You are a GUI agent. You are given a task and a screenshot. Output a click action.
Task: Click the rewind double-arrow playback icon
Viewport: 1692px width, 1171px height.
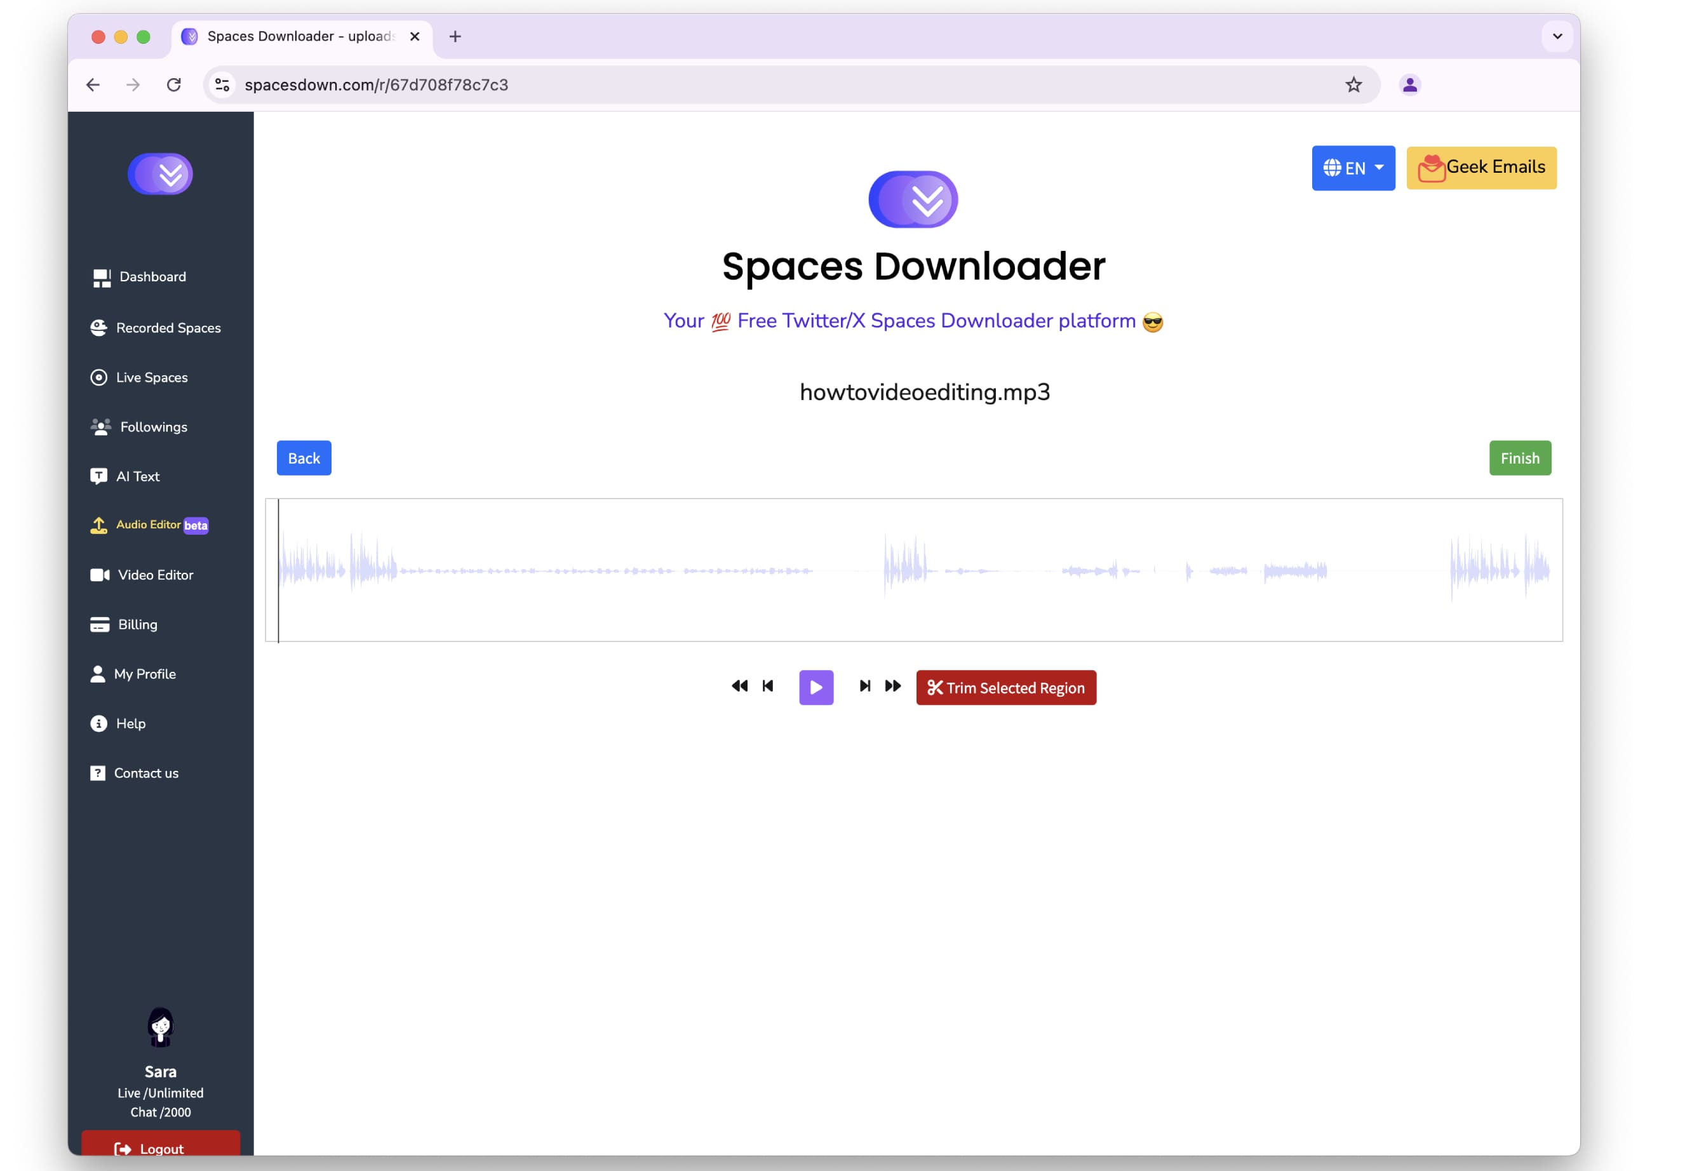(x=739, y=686)
